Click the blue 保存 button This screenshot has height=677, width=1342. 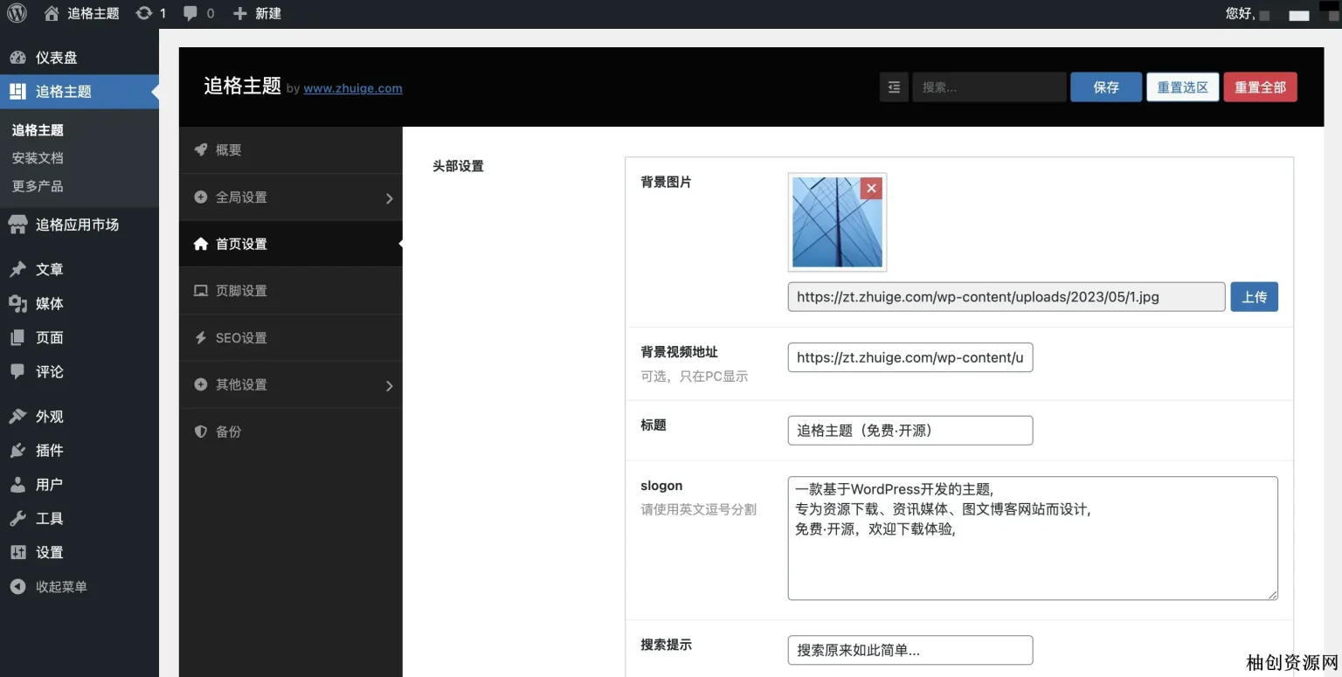[x=1105, y=87]
